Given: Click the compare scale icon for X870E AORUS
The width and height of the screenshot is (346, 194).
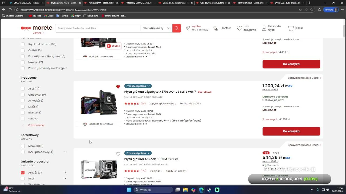Looking at the screenshot, I should coord(85,124).
